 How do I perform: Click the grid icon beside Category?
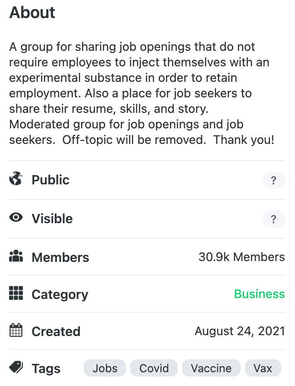tap(16, 294)
